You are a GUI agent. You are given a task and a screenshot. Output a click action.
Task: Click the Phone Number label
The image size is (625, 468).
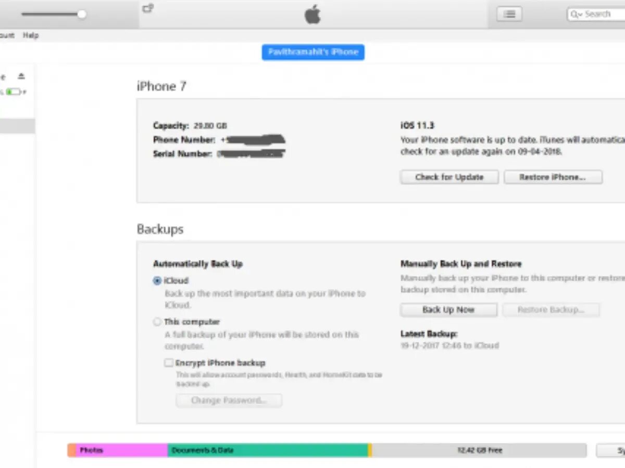pos(184,139)
